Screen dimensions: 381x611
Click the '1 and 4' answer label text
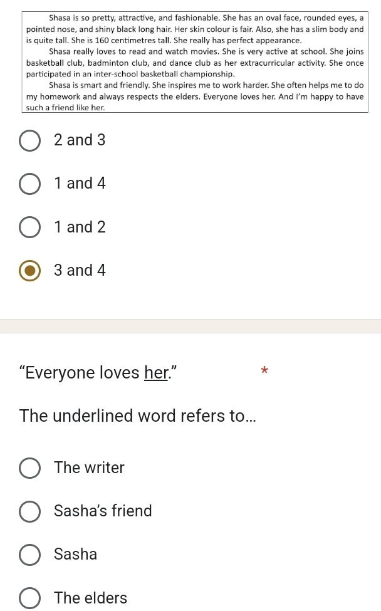tap(80, 184)
